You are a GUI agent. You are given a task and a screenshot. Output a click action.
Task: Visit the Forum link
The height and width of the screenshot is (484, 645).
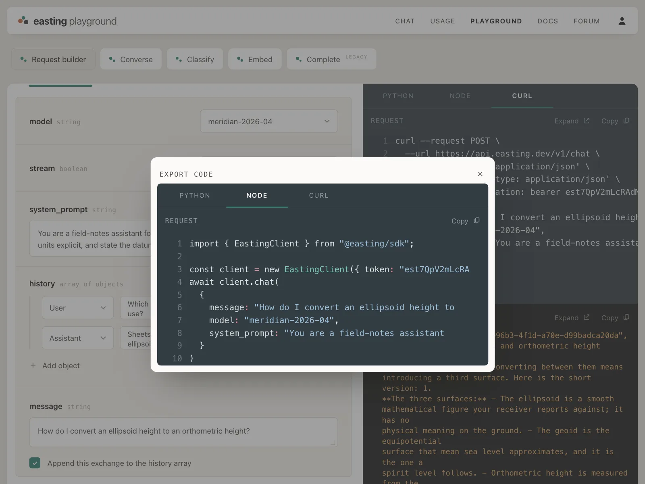587,21
